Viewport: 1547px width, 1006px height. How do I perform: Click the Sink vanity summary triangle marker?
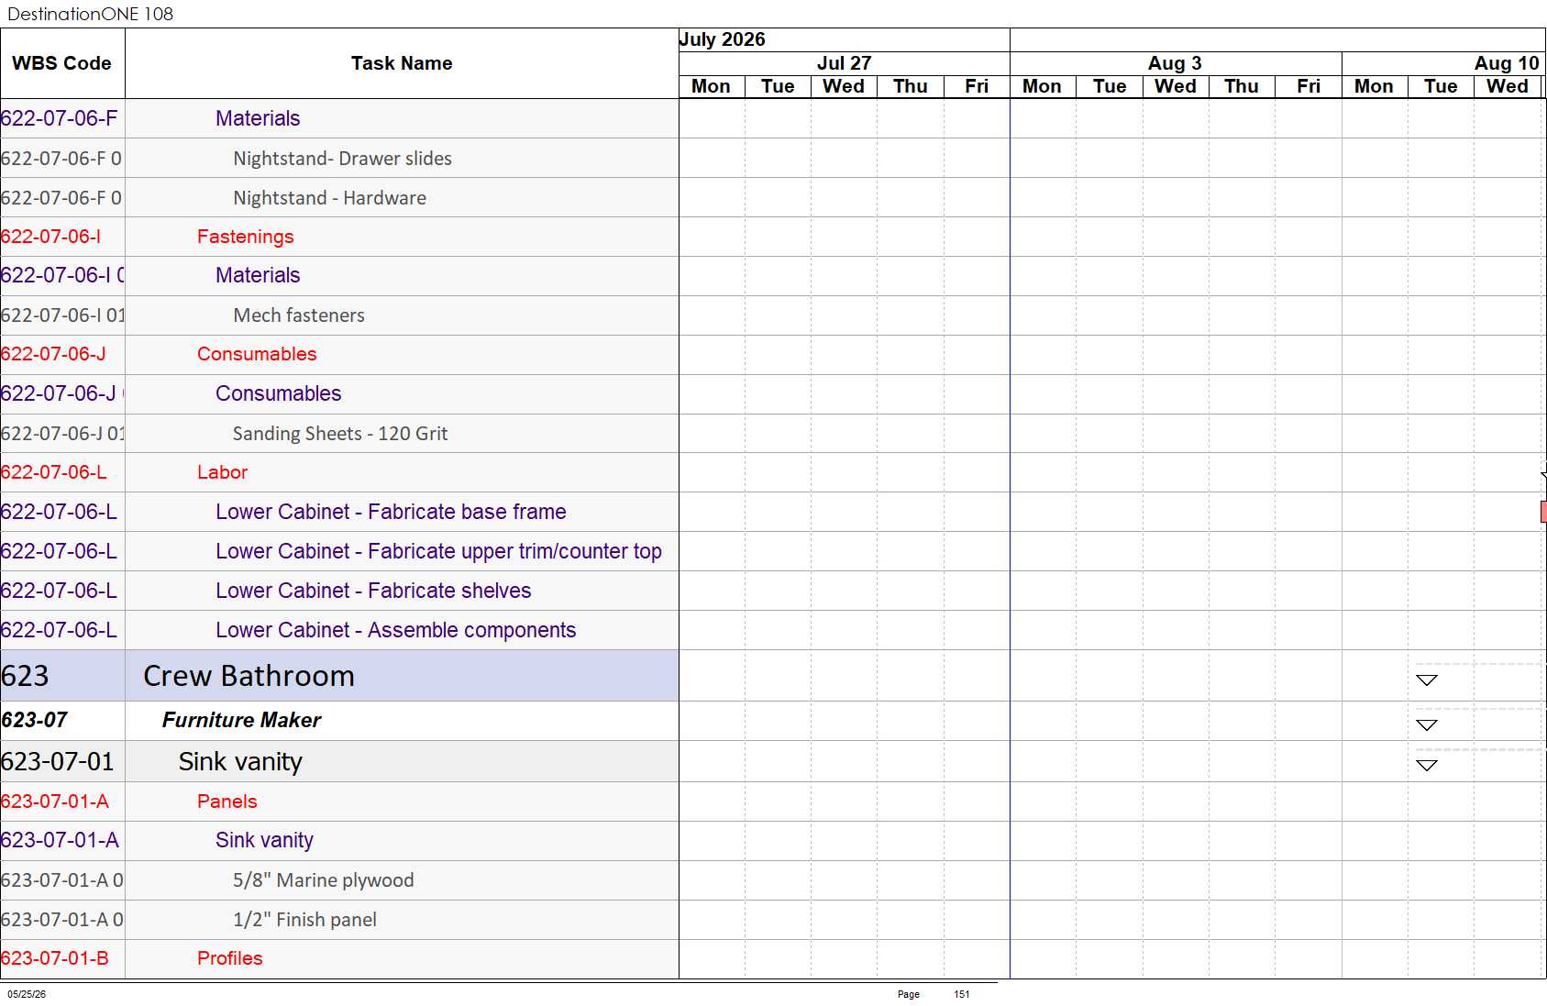tap(1426, 765)
